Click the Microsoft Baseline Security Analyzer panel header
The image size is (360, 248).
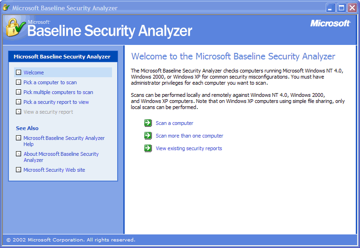click(x=63, y=57)
